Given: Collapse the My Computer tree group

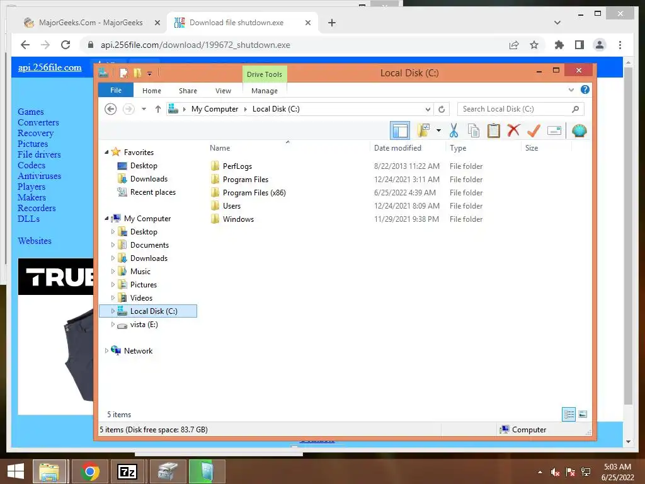Looking at the screenshot, I should point(106,219).
